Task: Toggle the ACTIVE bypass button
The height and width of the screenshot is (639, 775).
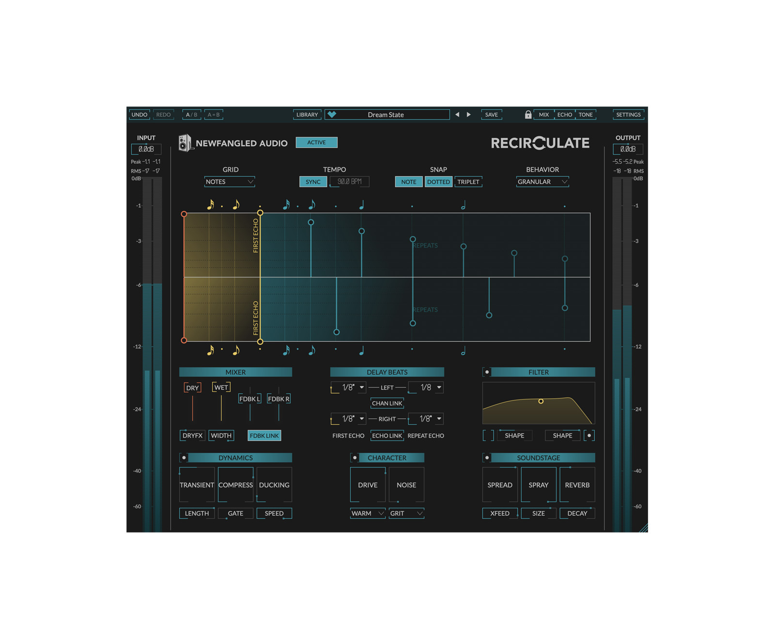Action: pos(316,142)
